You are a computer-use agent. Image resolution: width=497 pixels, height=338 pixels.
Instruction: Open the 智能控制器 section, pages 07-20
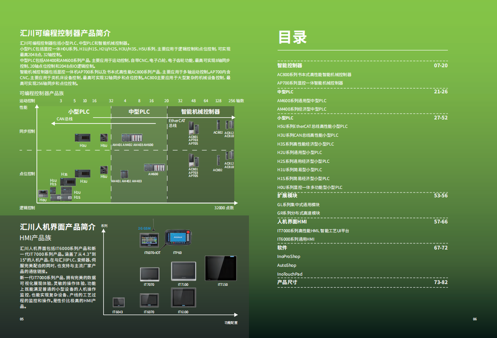(x=290, y=65)
